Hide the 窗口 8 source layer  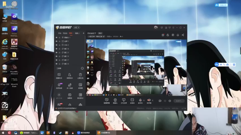tap(56, 49)
